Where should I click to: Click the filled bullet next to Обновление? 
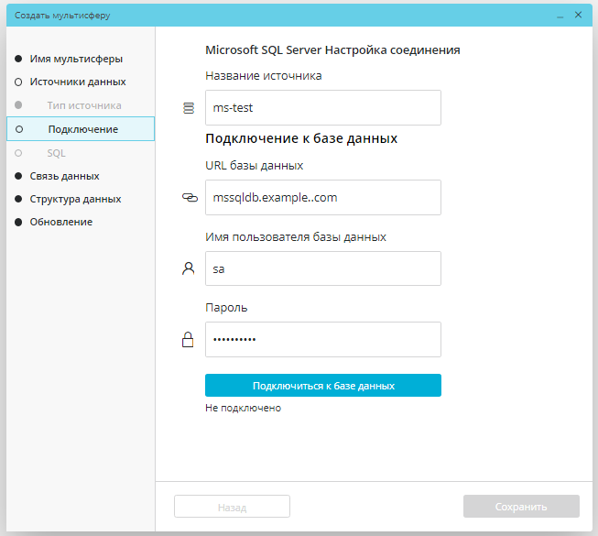(x=18, y=222)
